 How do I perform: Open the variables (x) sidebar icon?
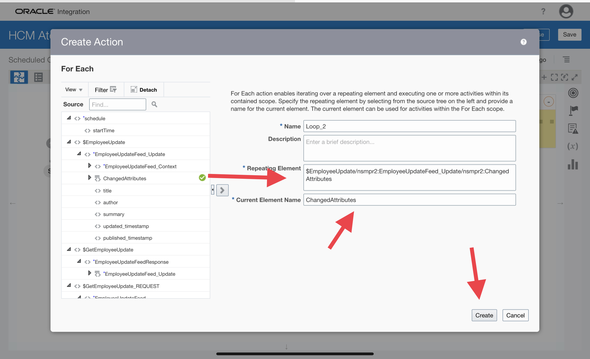pos(572,146)
